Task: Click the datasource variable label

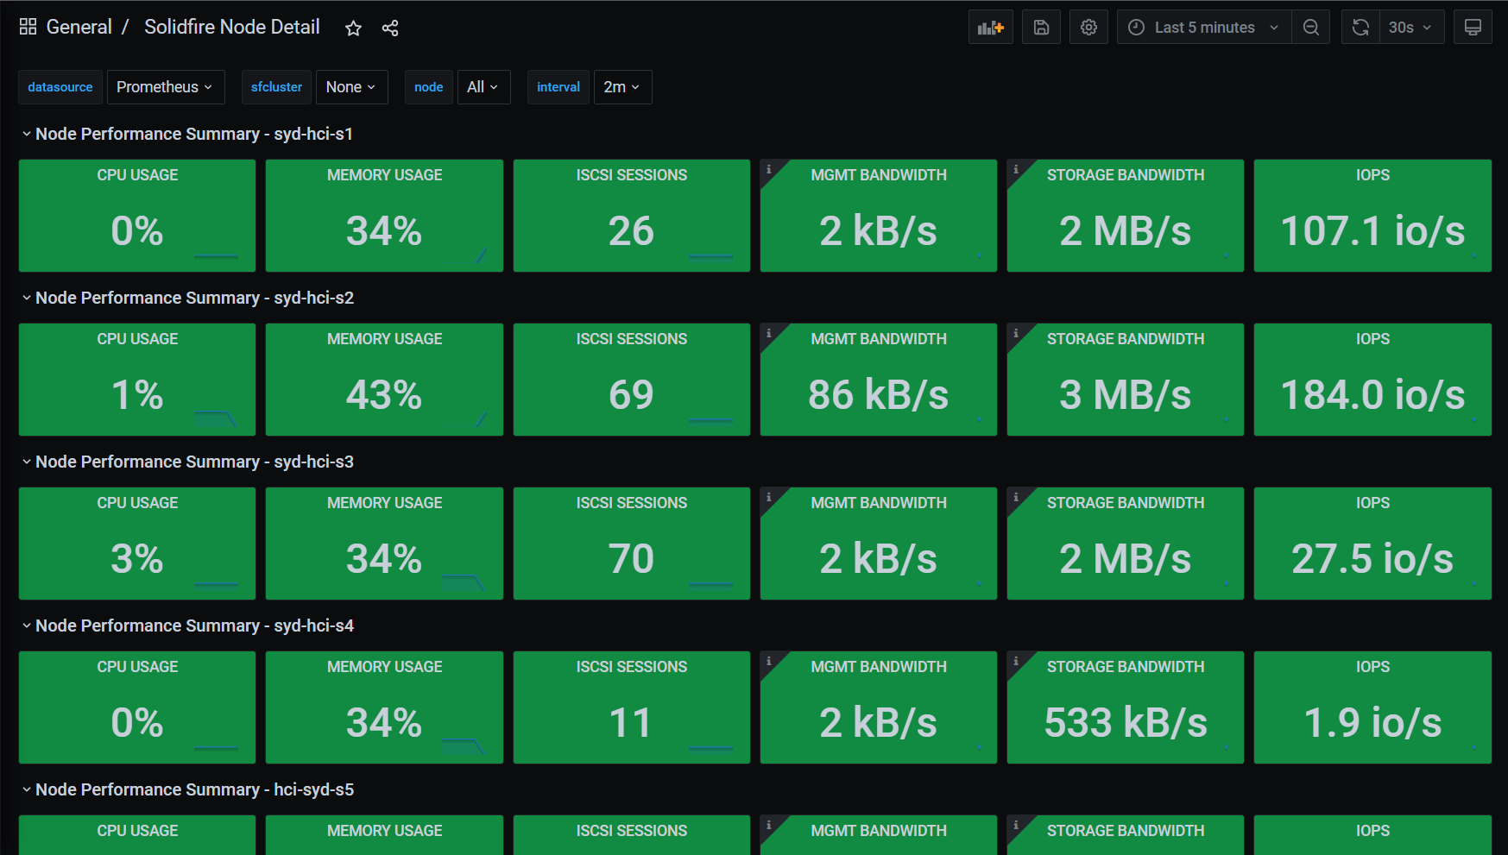Action: coord(60,87)
